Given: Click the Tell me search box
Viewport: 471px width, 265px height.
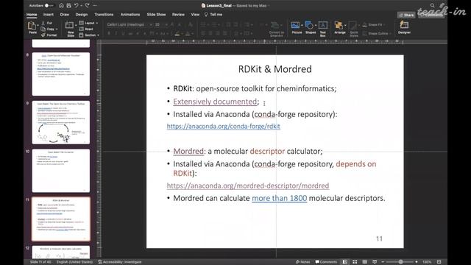Looking at the screenshot, I should pos(213,15).
